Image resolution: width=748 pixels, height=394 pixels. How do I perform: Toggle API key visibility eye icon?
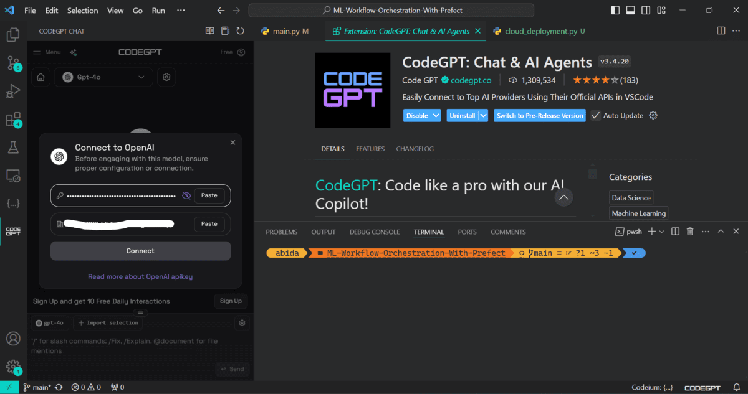point(186,195)
